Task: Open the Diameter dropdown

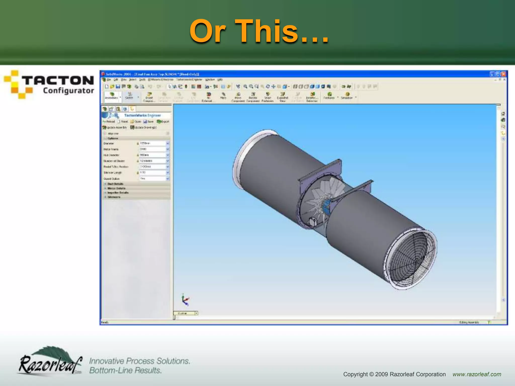Action: click(x=168, y=143)
